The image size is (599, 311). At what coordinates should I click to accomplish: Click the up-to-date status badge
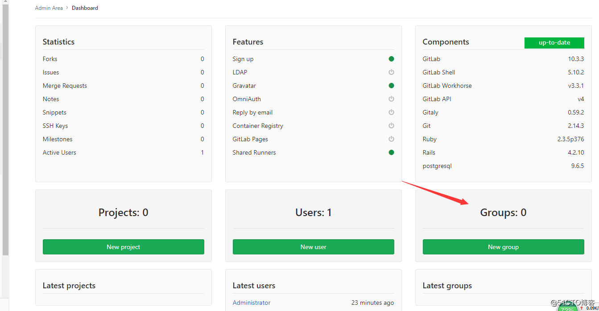(x=554, y=43)
